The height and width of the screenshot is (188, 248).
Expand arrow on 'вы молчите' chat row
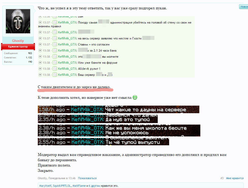(x=40, y=57)
